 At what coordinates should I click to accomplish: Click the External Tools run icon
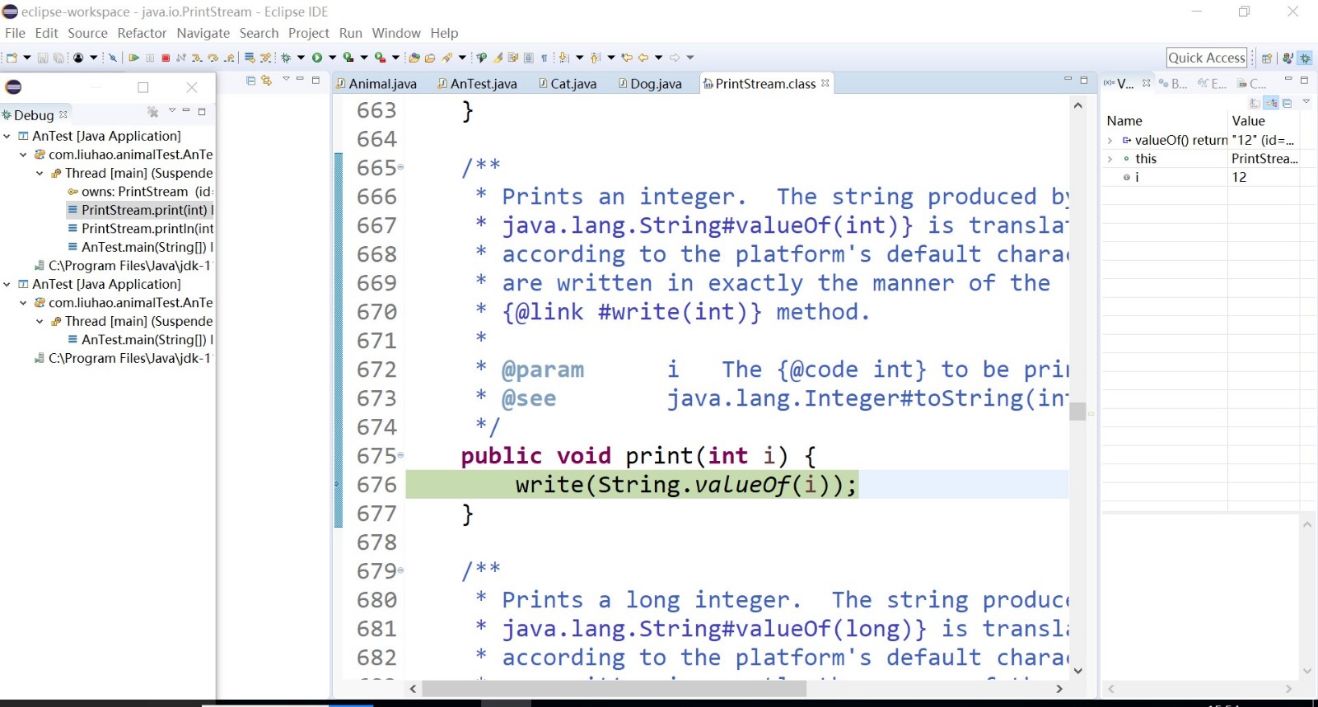click(380, 58)
